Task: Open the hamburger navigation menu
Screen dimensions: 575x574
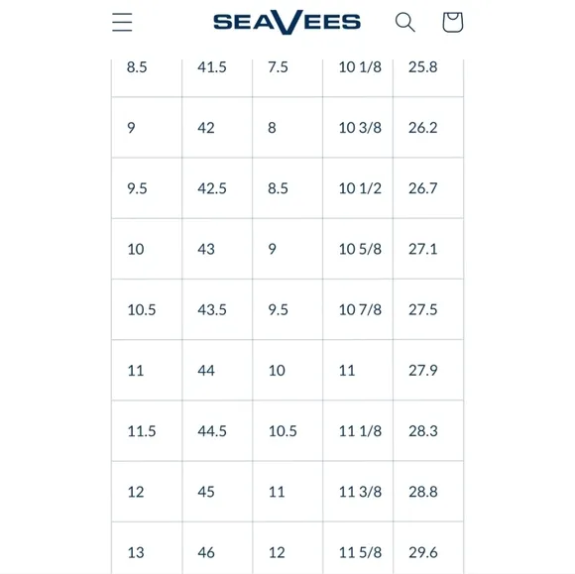Action: pyautogui.click(x=122, y=22)
